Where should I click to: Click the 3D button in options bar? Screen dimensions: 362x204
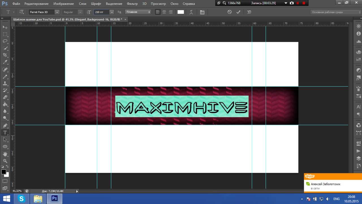coord(249,12)
